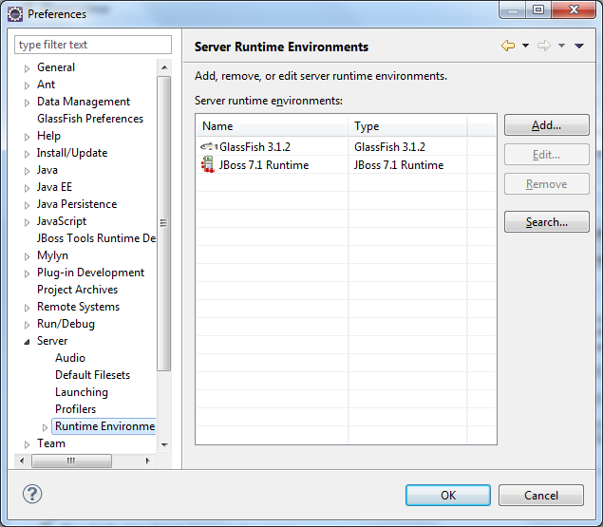Select Launching under Server
The height and width of the screenshot is (527, 603).
click(x=82, y=392)
